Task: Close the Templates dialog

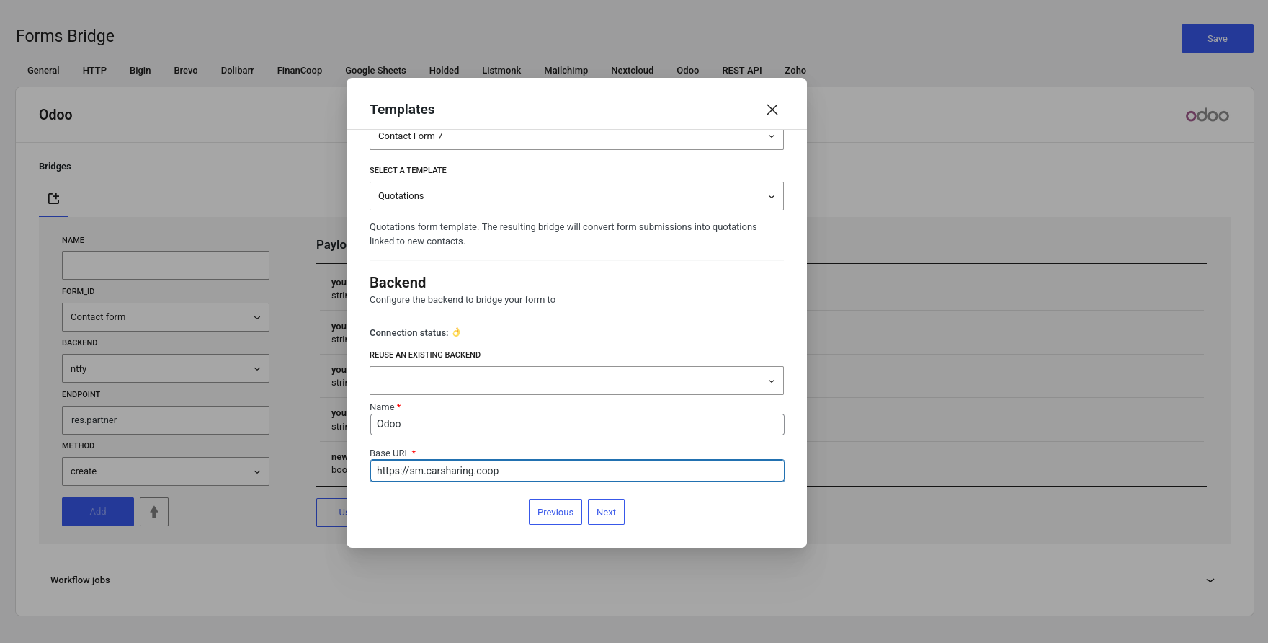Action: [x=772, y=110]
